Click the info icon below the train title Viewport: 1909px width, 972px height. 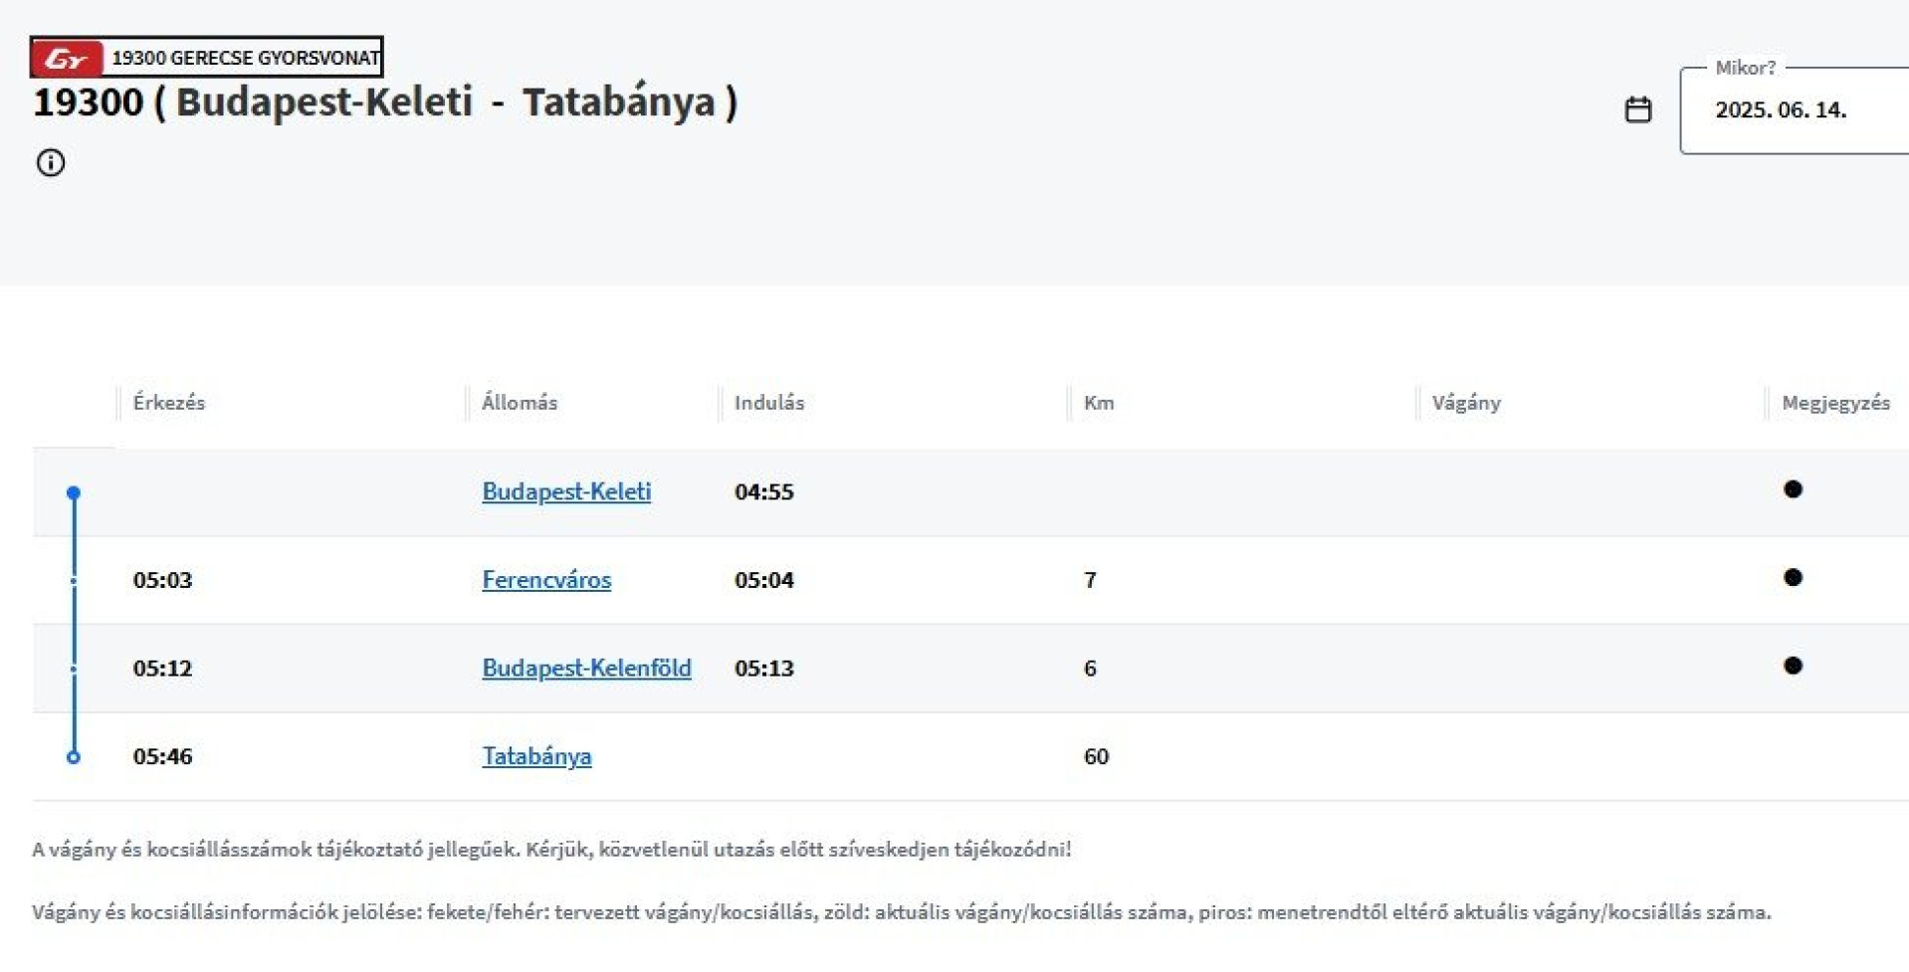pos(51,162)
